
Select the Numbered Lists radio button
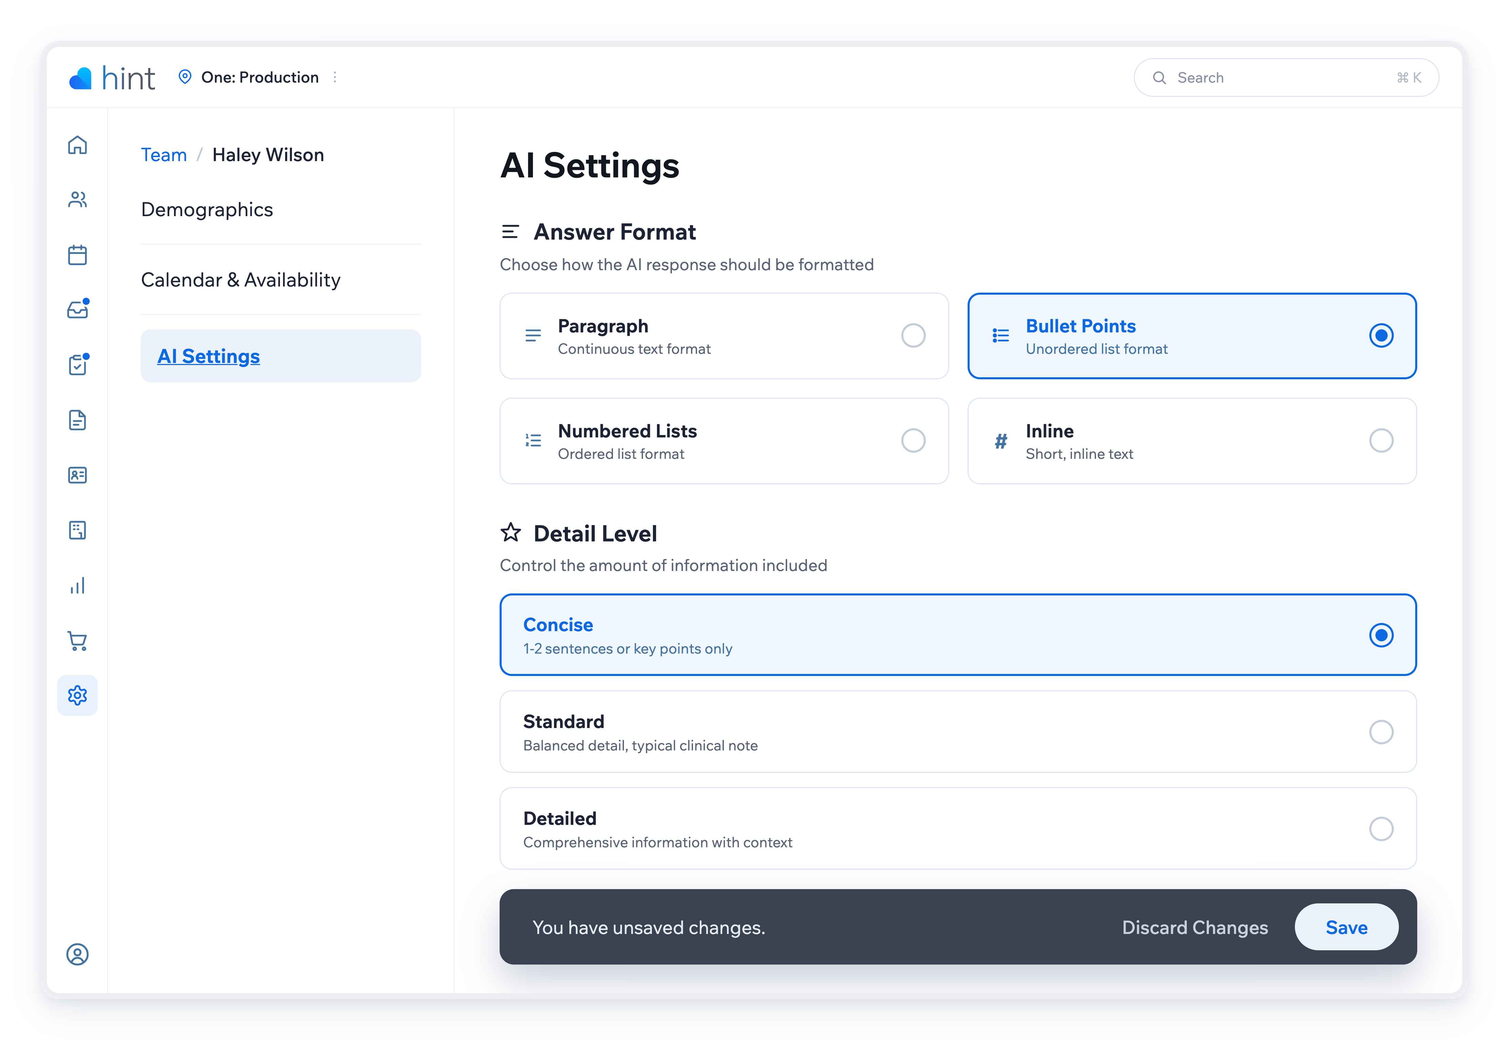pos(913,440)
